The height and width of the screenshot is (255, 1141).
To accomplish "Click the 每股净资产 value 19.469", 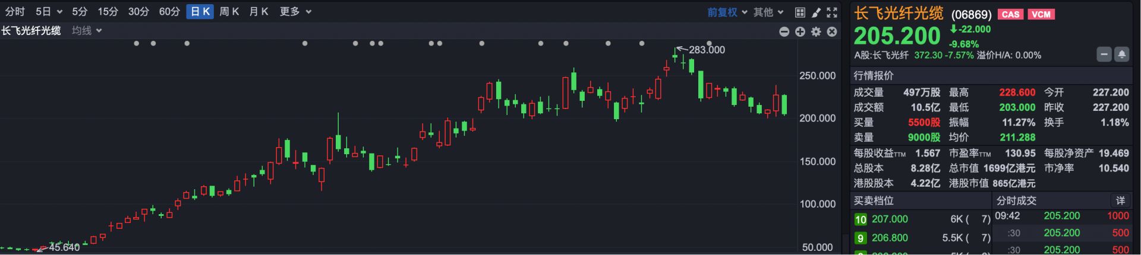I will click(x=1114, y=153).
